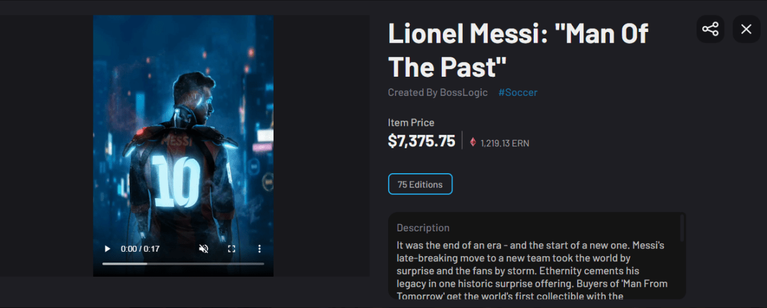Open video more options menu
The image size is (767, 308).
(260, 249)
